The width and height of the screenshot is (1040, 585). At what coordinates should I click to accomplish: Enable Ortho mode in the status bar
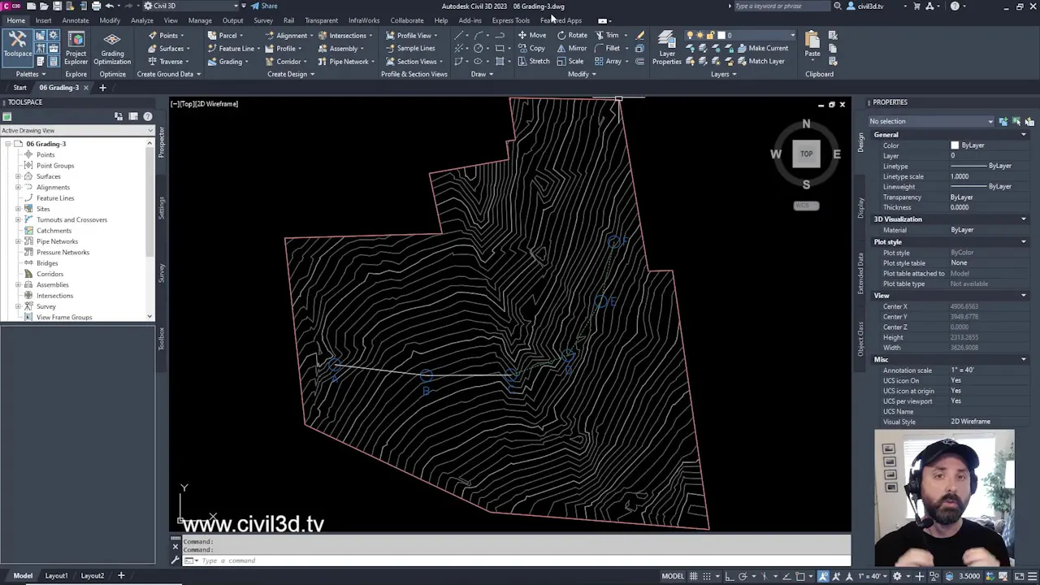click(x=729, y=575)
